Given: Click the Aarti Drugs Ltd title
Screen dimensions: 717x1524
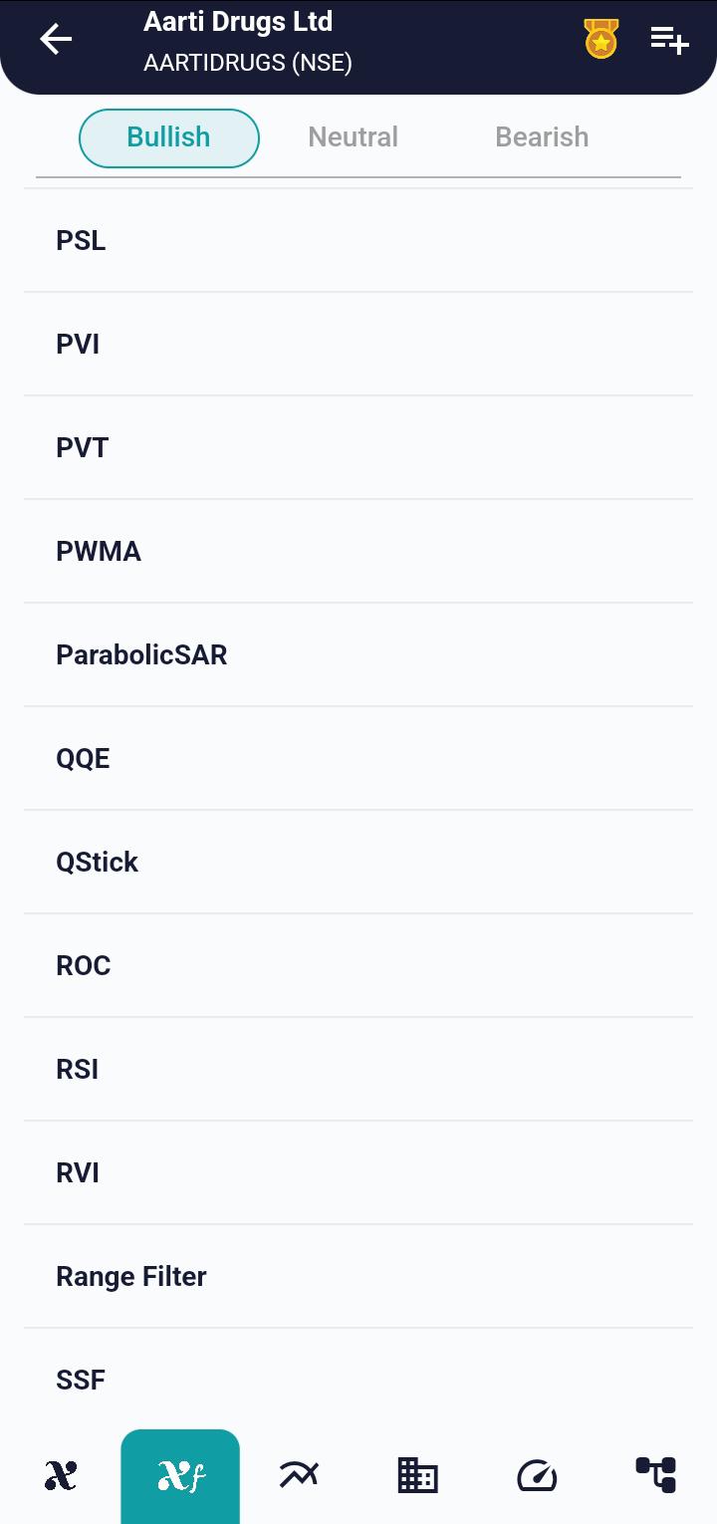Looking at the screenshot, I should (x=238, y=22).
